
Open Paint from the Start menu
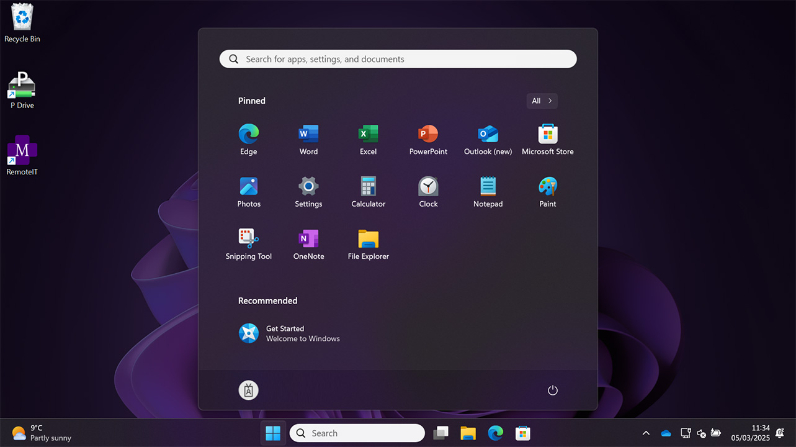click(x=547, y=191)
